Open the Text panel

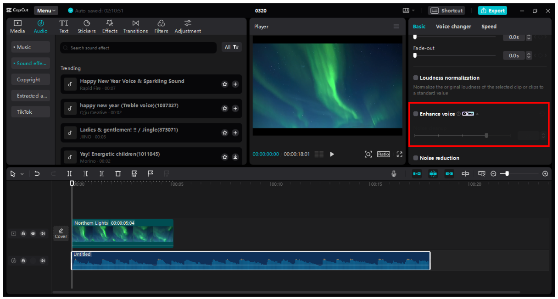pos(64,27)
